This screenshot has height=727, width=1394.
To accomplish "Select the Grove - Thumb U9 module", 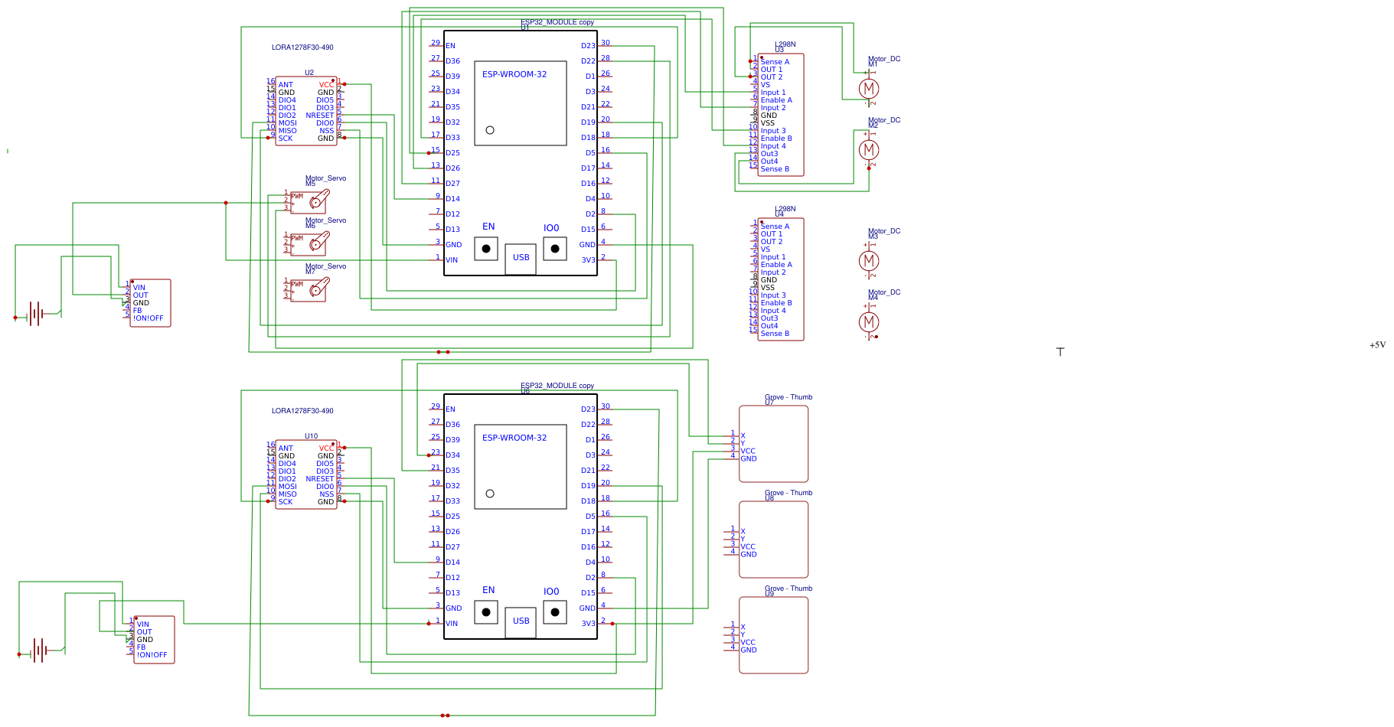I will [x=773, y=635].
